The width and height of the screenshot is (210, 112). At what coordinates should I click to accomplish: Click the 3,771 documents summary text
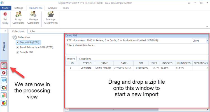112,40
